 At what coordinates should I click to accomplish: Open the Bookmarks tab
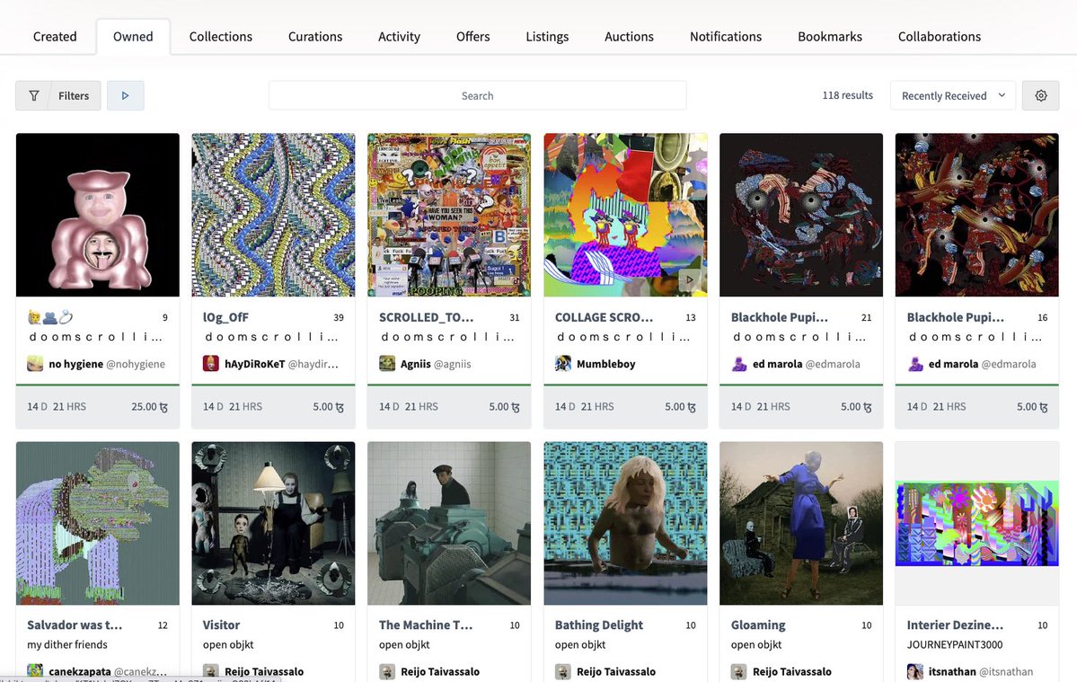click(x=830, y=37)
